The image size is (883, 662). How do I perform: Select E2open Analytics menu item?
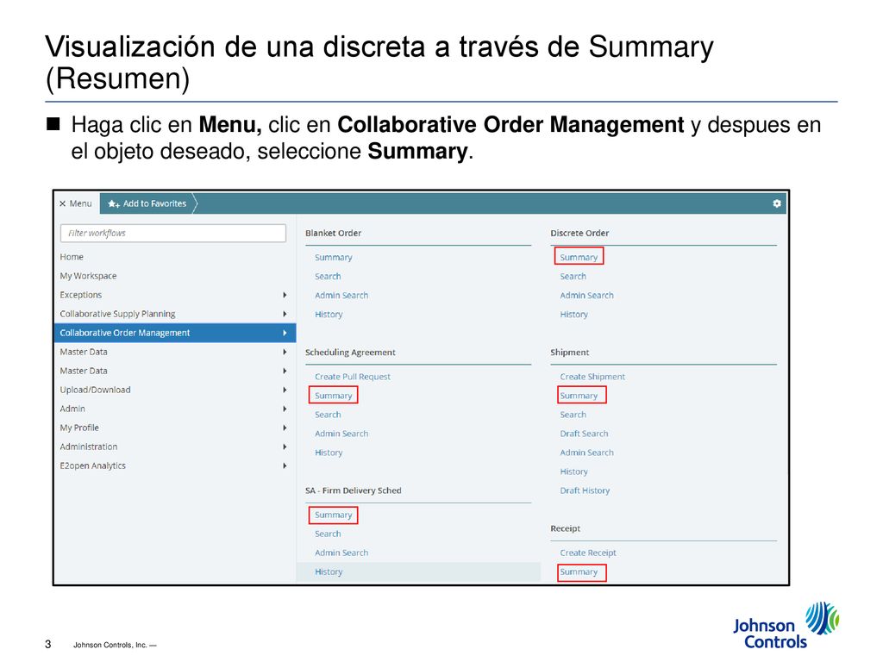(x=93, y=465)
